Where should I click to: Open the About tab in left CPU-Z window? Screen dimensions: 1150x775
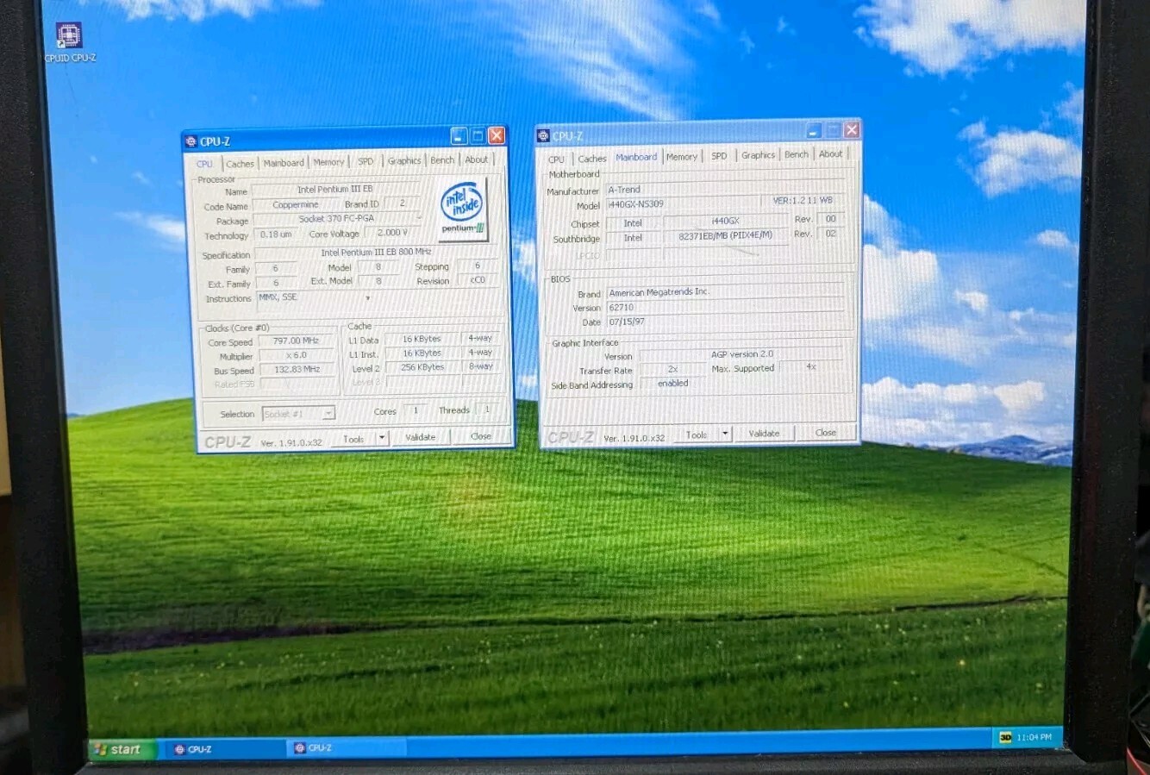coord(477,159)
